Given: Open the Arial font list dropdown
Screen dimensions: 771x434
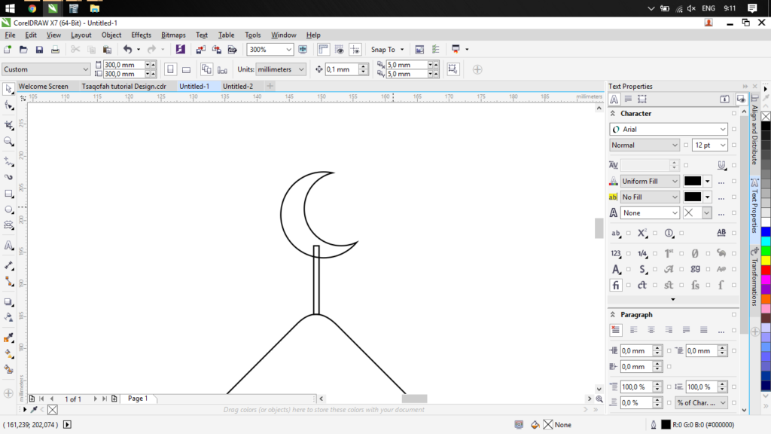Looking at the screenshot, I should tap(721, 130).
